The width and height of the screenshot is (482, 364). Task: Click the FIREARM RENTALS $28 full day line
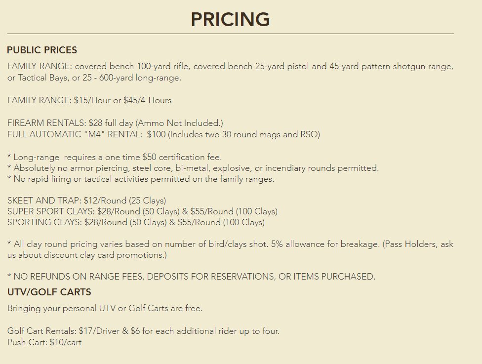(115, 123)
